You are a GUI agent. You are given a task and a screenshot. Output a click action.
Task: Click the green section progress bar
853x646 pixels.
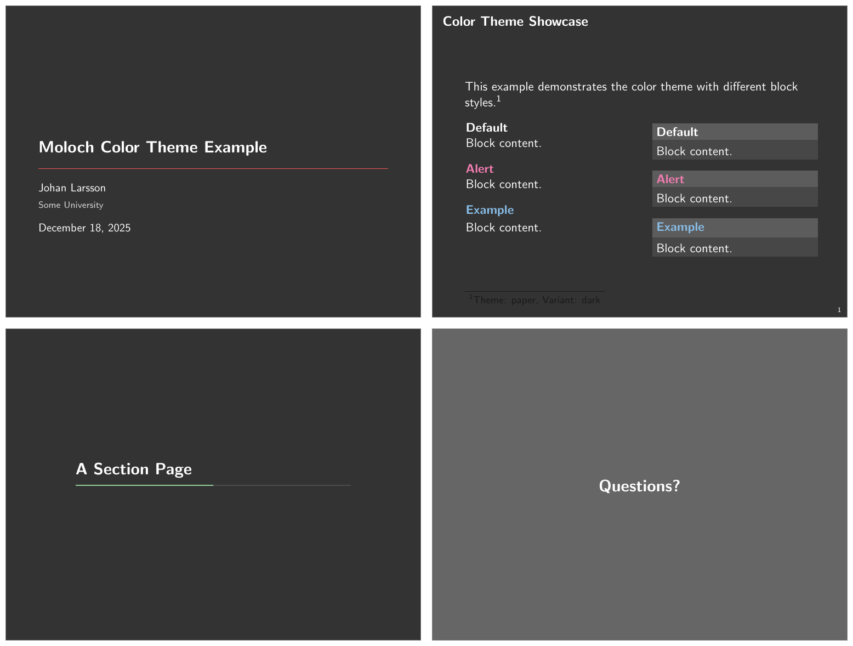click(144, 485)
